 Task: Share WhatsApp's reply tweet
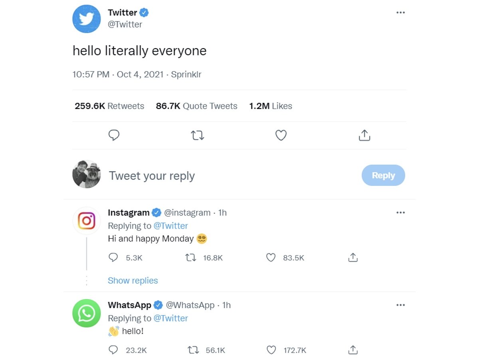pyautogui.click(x=353, y=350)
